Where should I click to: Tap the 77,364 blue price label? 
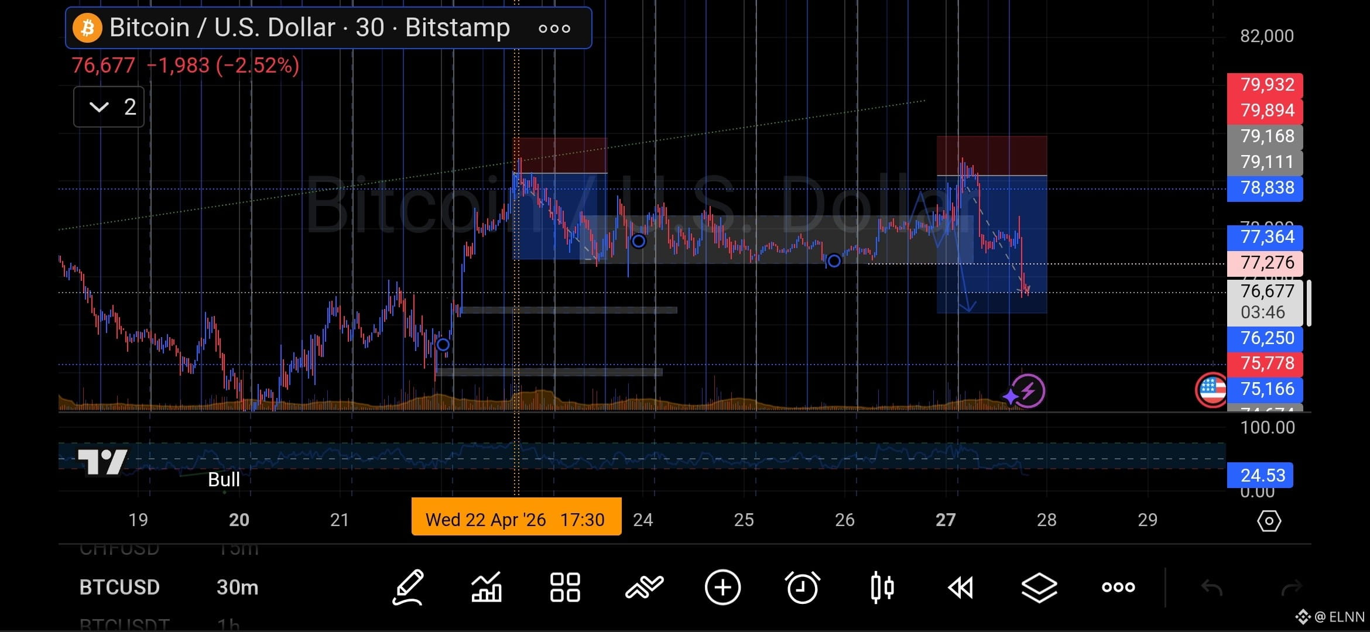(1265, 237)
